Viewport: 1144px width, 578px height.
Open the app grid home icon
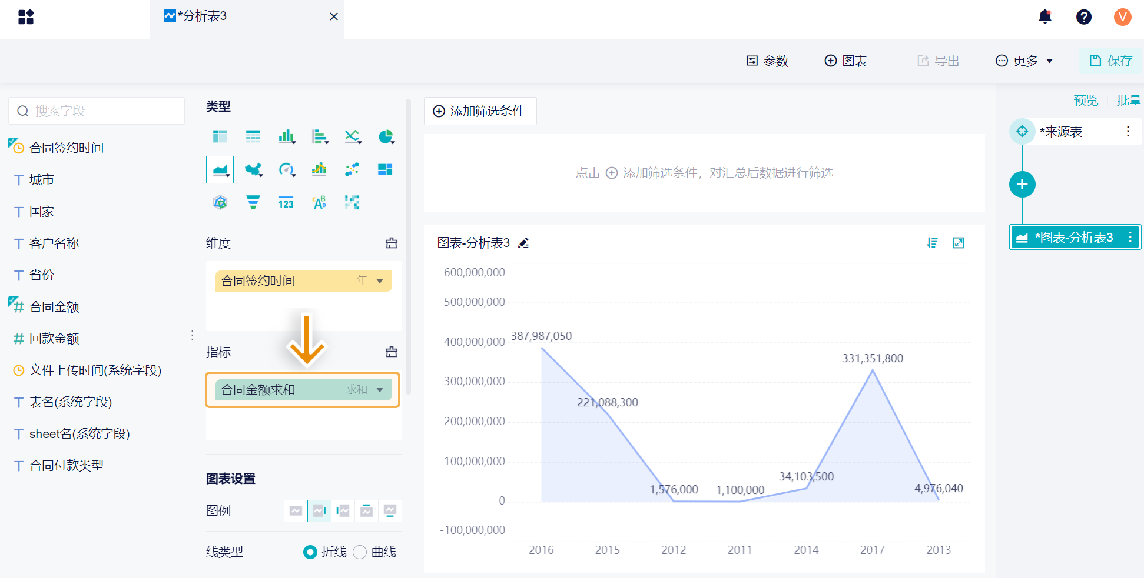[26, 16]
